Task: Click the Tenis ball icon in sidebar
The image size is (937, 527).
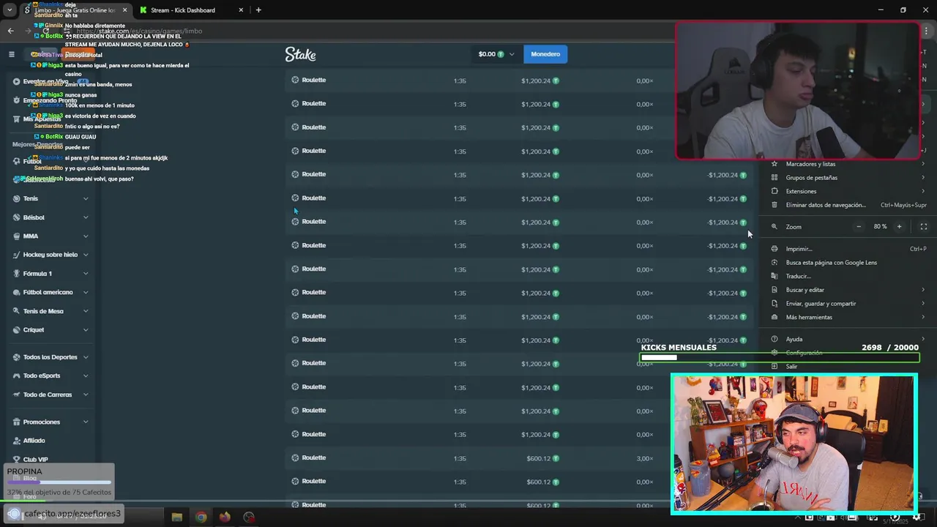Action: (x=16, y=198)
